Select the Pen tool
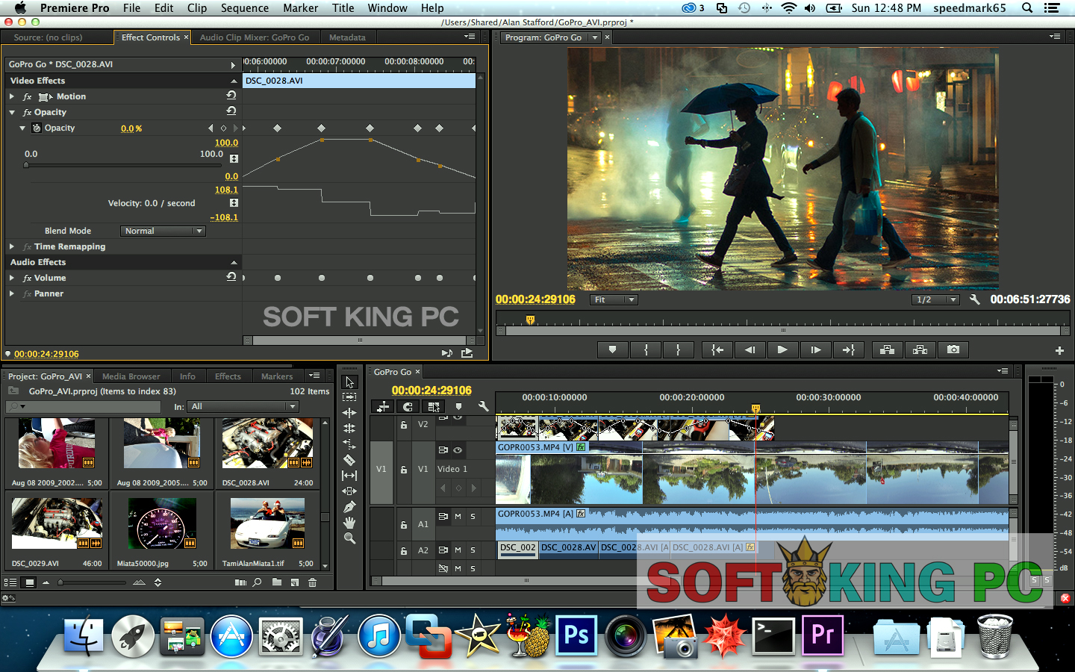1075x672 pixels. [349, 507]
